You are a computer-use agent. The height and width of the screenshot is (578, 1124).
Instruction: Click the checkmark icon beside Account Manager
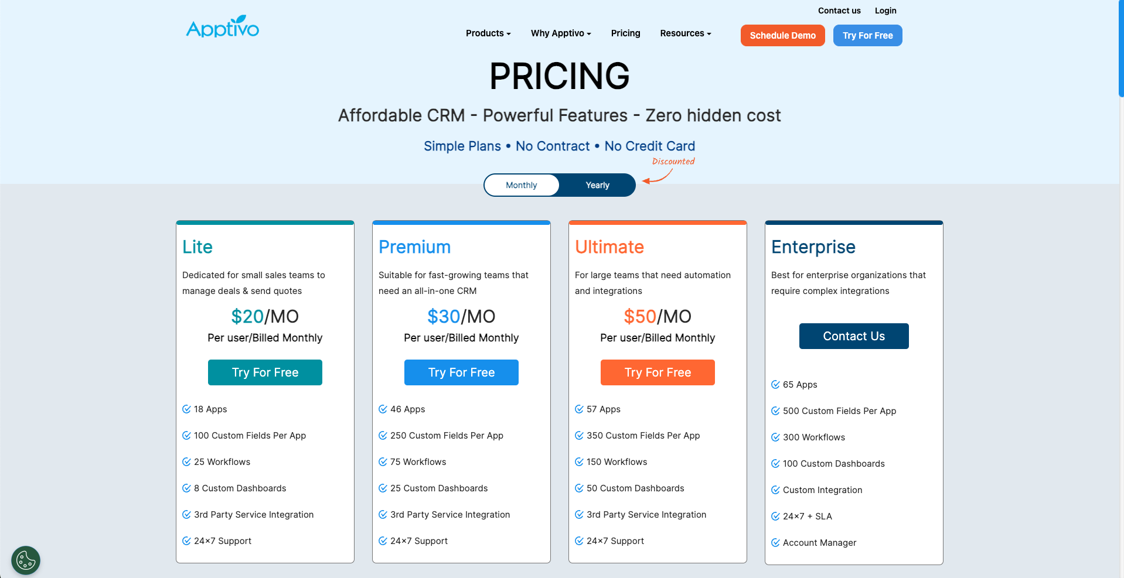coord(775,543)
